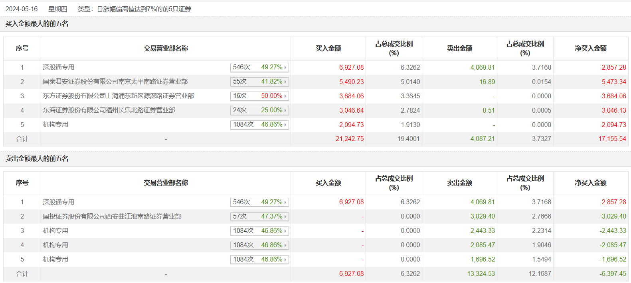Open 东方证券 上海浦东新区源深路 branch link
The width and height of the screenshot is (631, 283).
[x=119, y=96]
